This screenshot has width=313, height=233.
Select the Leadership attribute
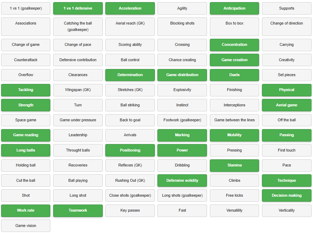[x=78, y=135]
